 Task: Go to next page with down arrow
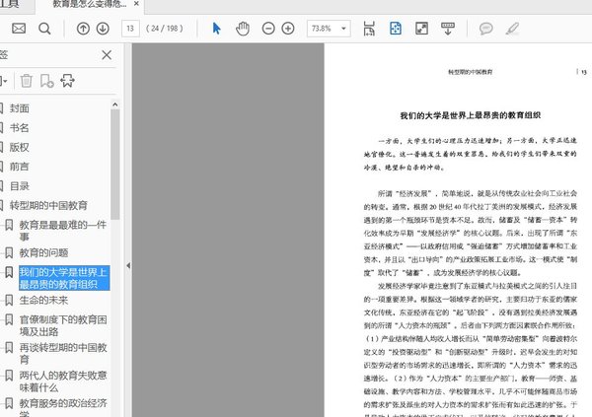pyautogui.click(x=101, y=29)
